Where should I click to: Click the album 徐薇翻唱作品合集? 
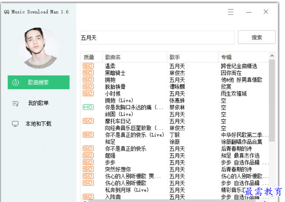click(241, 142)
